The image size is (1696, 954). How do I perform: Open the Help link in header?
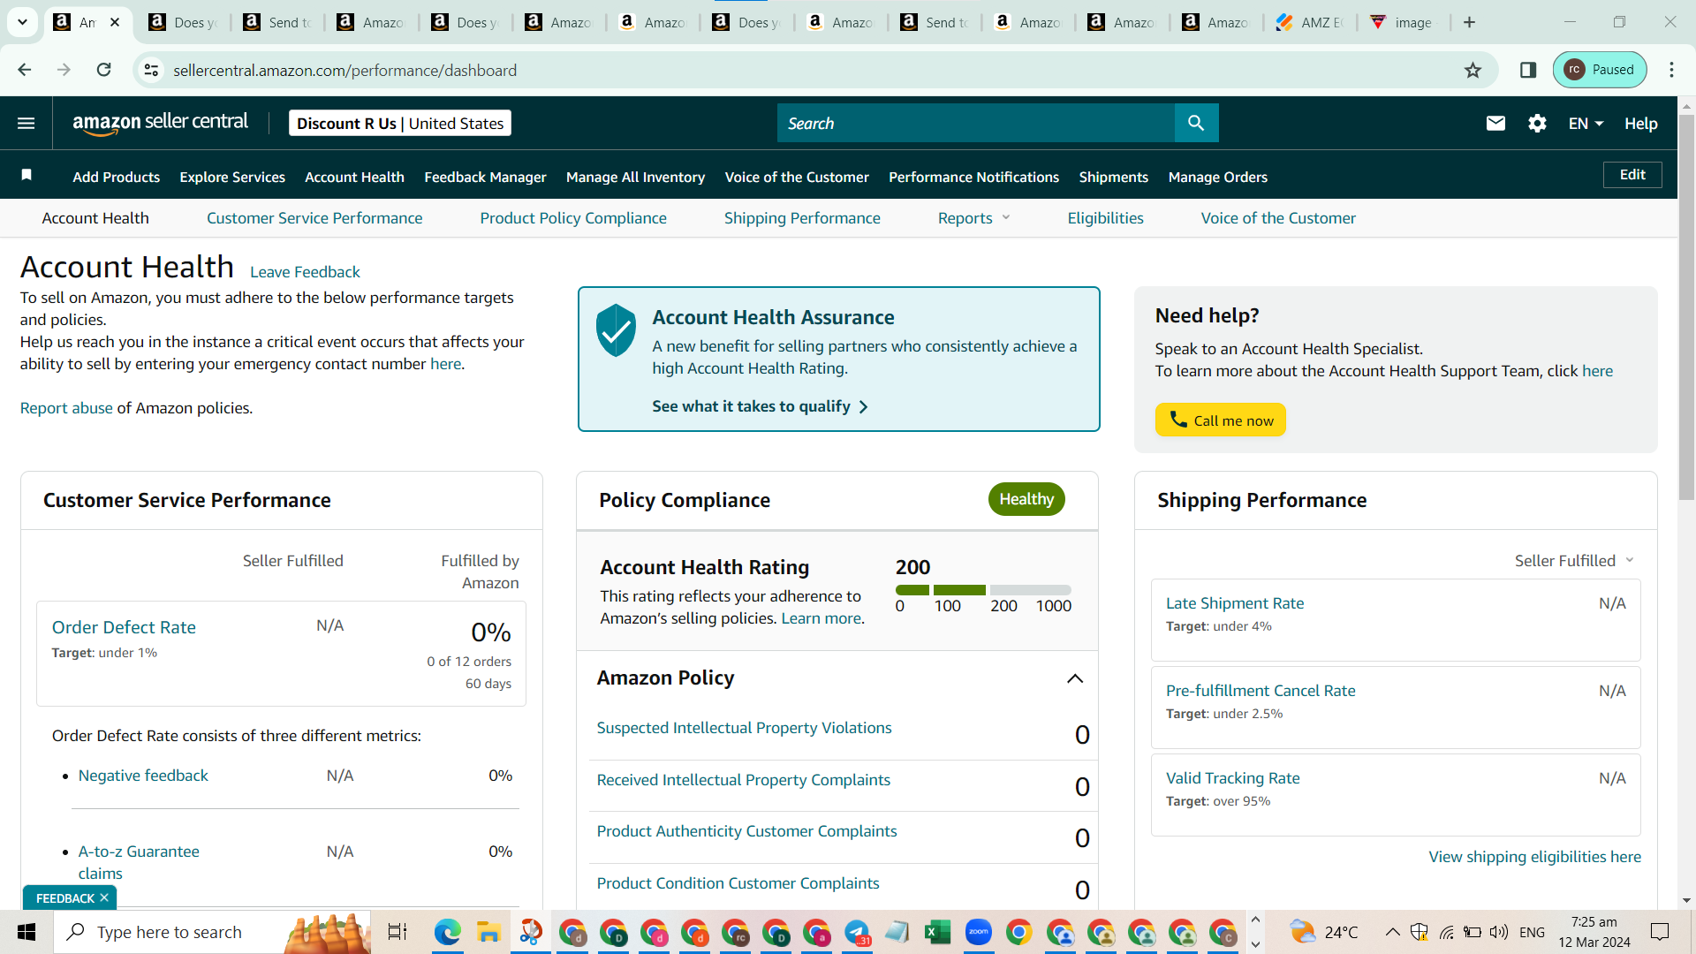tap(1640, 124)
